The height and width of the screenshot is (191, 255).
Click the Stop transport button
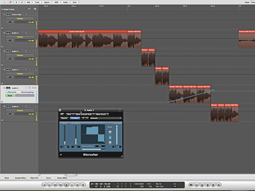coord(66,185)
